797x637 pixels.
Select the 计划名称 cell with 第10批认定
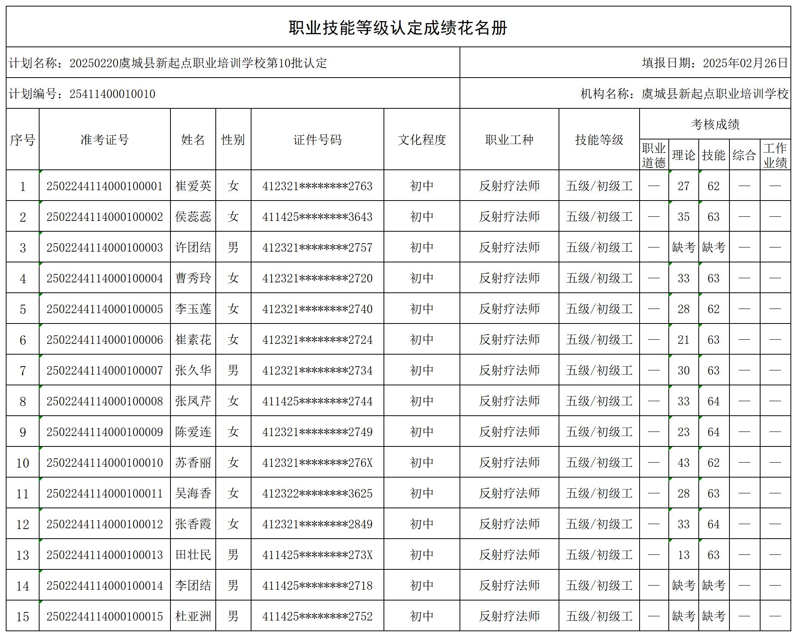click(x=233, y=63)
